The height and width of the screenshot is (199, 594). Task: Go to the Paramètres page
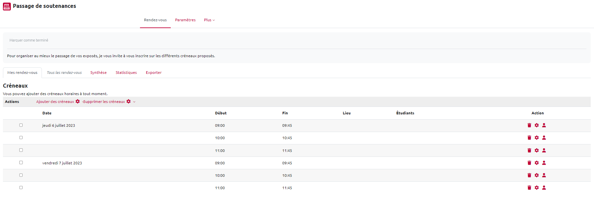pyautogui.click(x=185, y=20)
